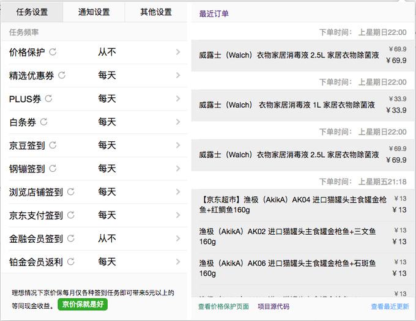Expand 价格保护 frequency chevron

click(178, 52)
